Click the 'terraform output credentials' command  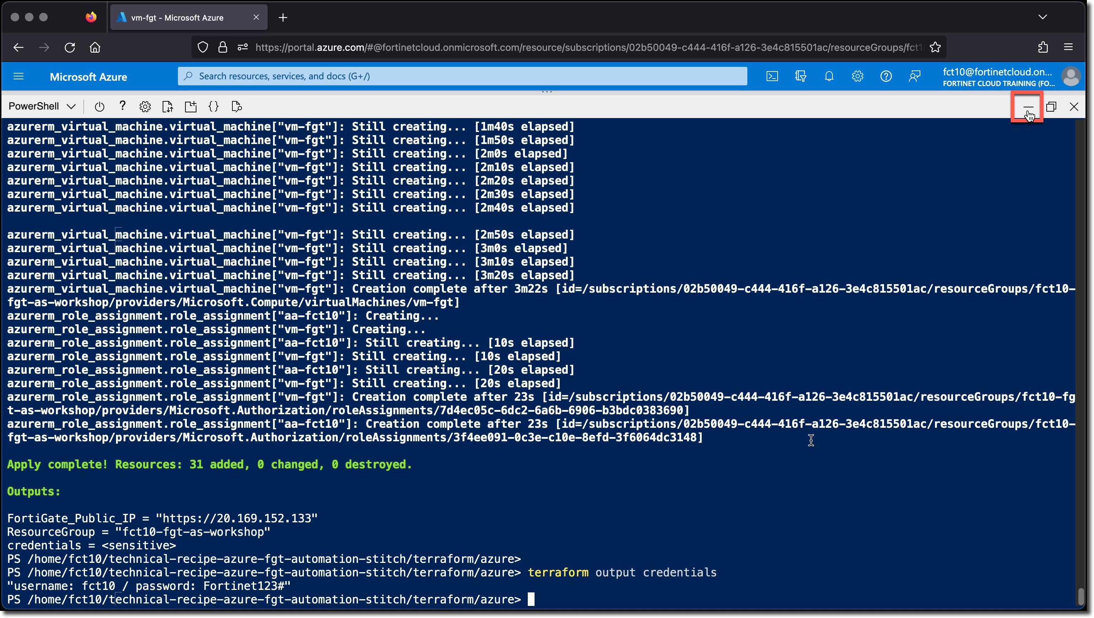622,572
